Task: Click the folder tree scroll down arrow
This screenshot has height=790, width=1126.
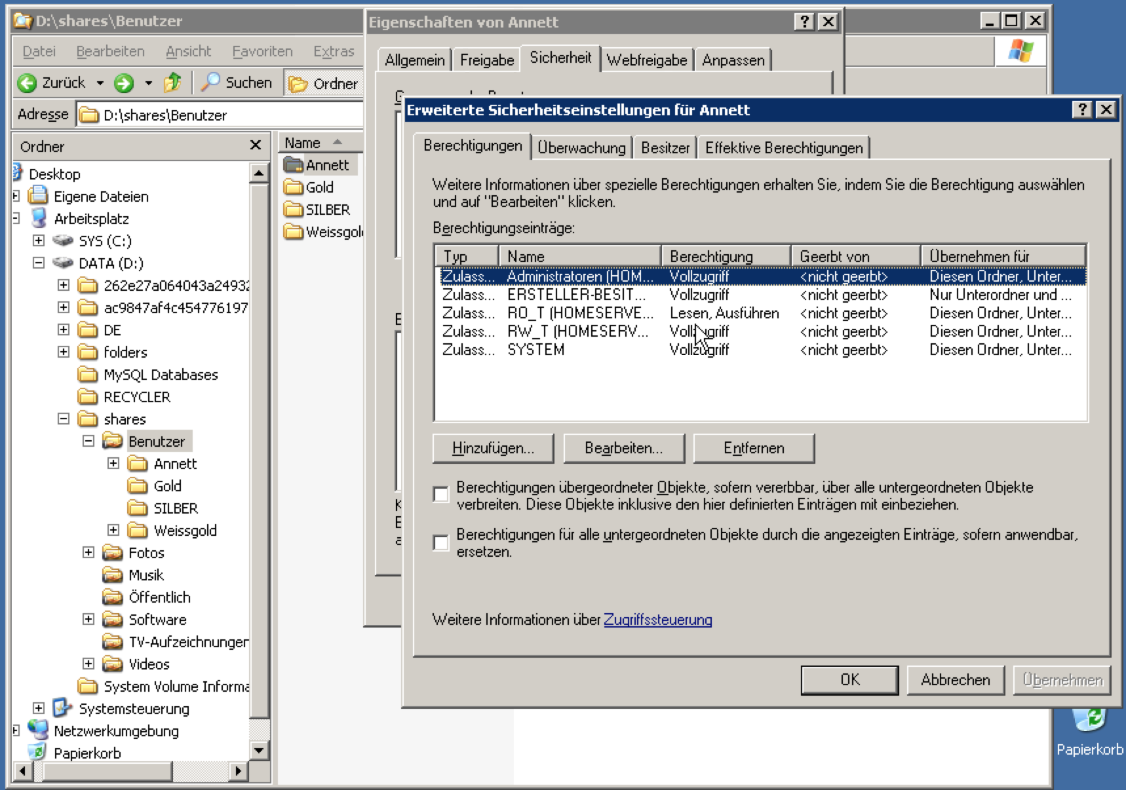Action: pyautogui.click(x=260, y=751)
